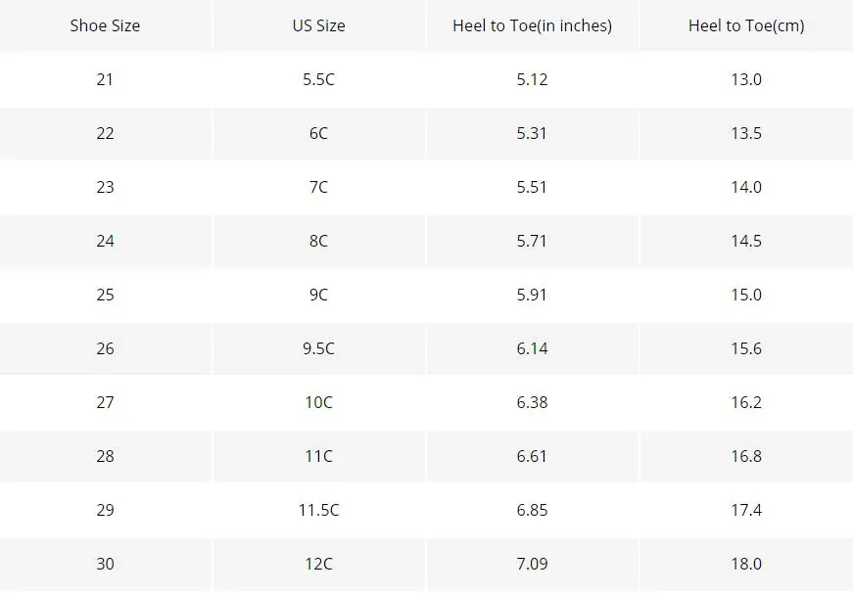This screenshot has width=853, height=595.
Task: Select the 8C US size cell
Action: pyautogui.click(x=318, y=241)
